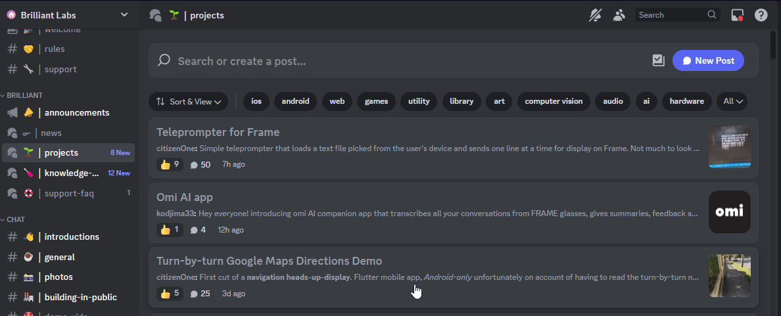Filter posts by art tag
781x316 pixels.
tap(499, 102)
